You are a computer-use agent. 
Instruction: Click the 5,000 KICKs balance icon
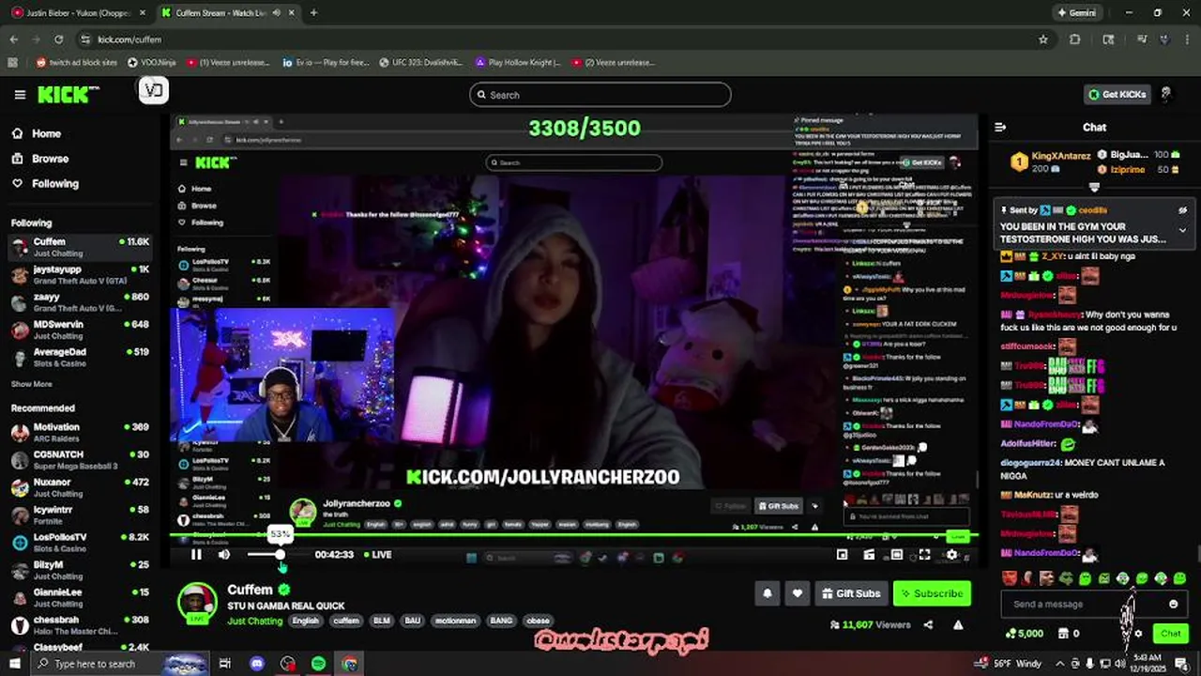pos(1024,634)
